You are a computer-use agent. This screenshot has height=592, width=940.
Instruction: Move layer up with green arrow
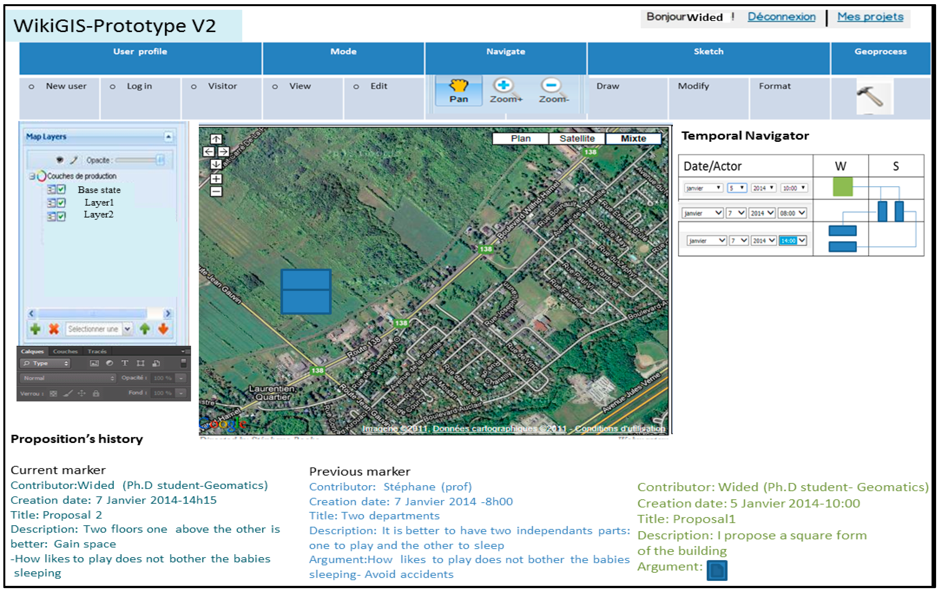tap(145, 329)
